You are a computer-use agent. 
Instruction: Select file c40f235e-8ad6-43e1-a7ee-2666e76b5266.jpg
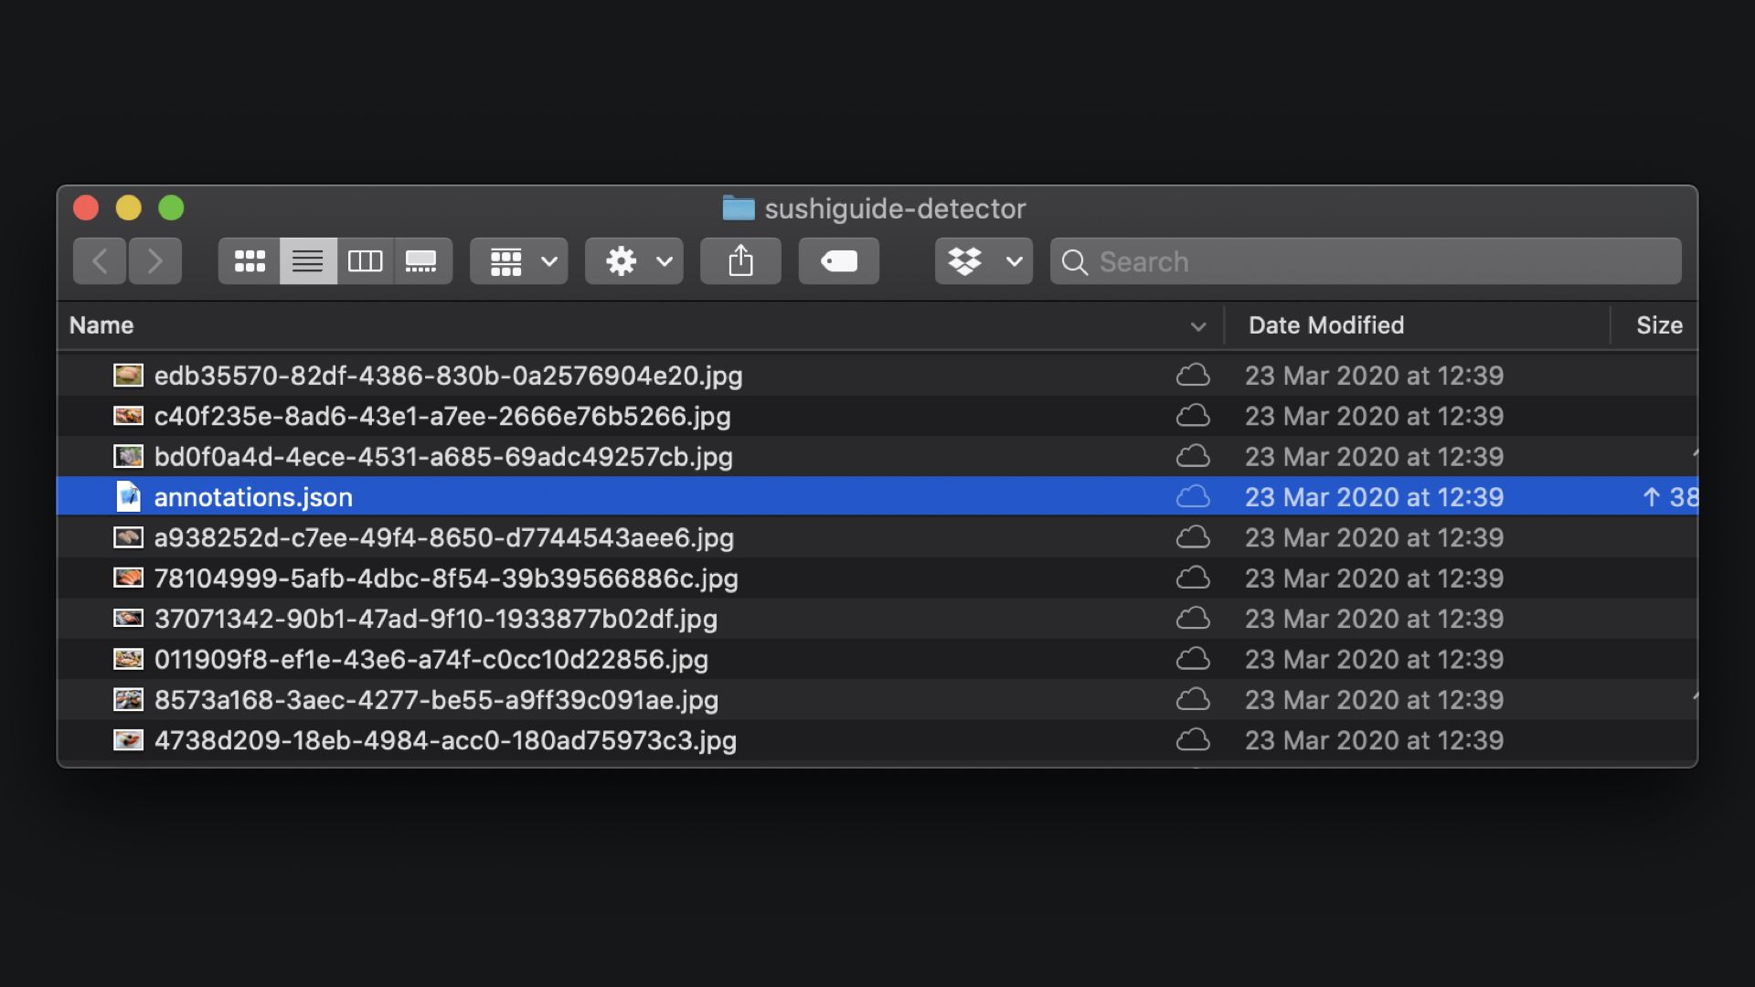[442, 416]
